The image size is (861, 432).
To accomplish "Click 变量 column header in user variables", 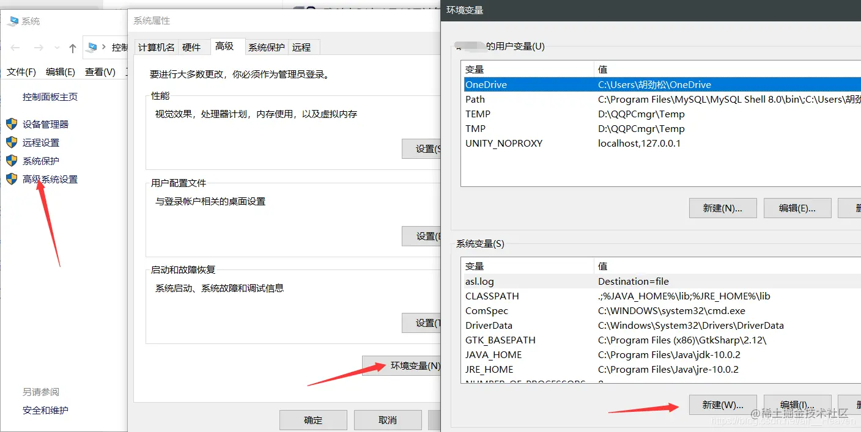I will tap(528, 69).
